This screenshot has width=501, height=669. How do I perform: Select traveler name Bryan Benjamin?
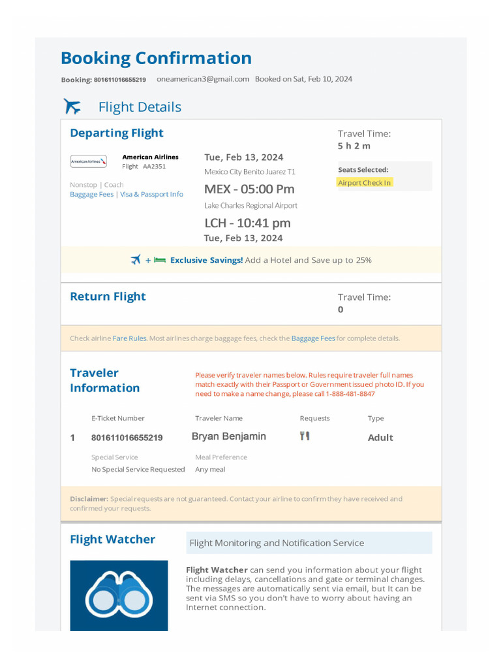coord(228,436)
